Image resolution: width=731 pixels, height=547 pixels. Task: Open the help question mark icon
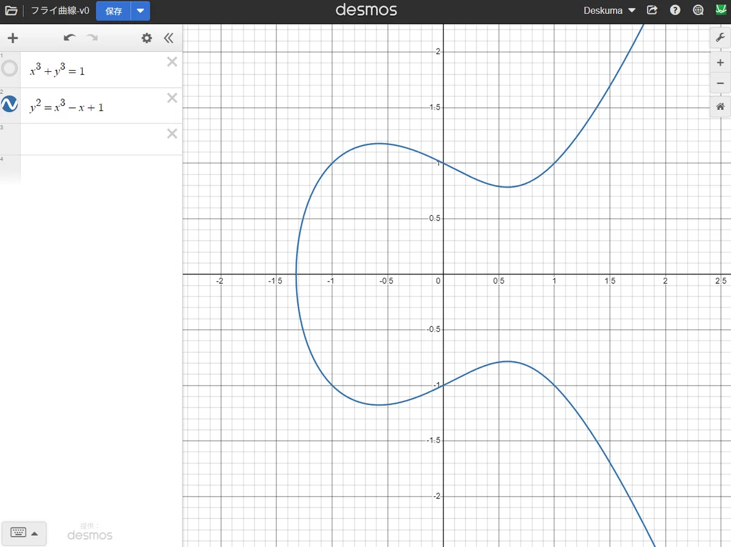675,10
